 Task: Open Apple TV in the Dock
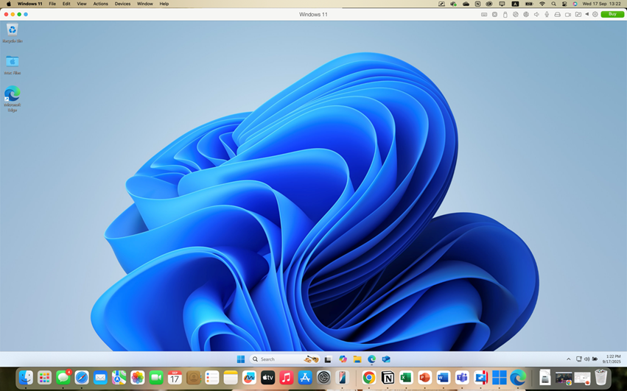tap(268, 377)
